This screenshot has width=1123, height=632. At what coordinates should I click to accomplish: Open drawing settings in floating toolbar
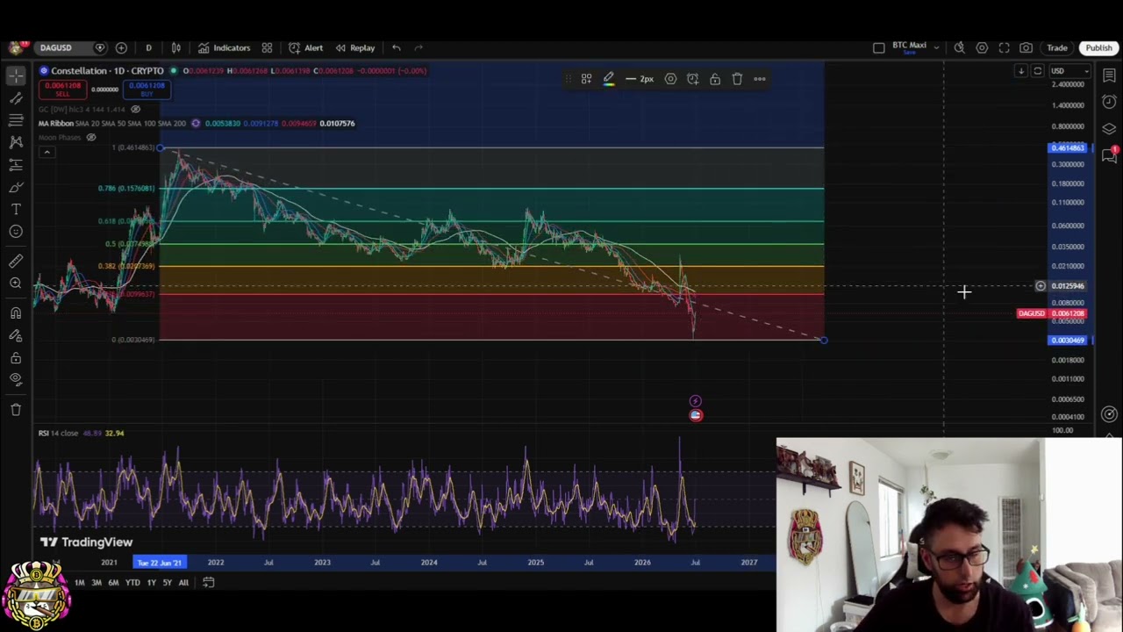(x=670, y=79)
